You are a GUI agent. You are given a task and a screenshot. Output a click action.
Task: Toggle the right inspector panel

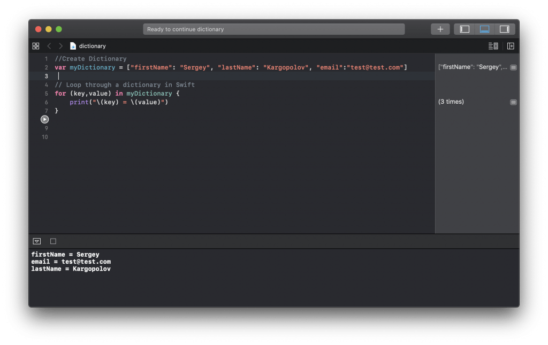point(504,29)
